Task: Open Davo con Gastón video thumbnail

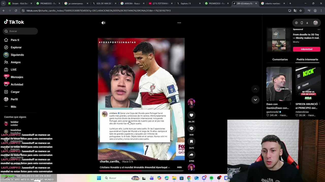Action: [x=279, y=84]
